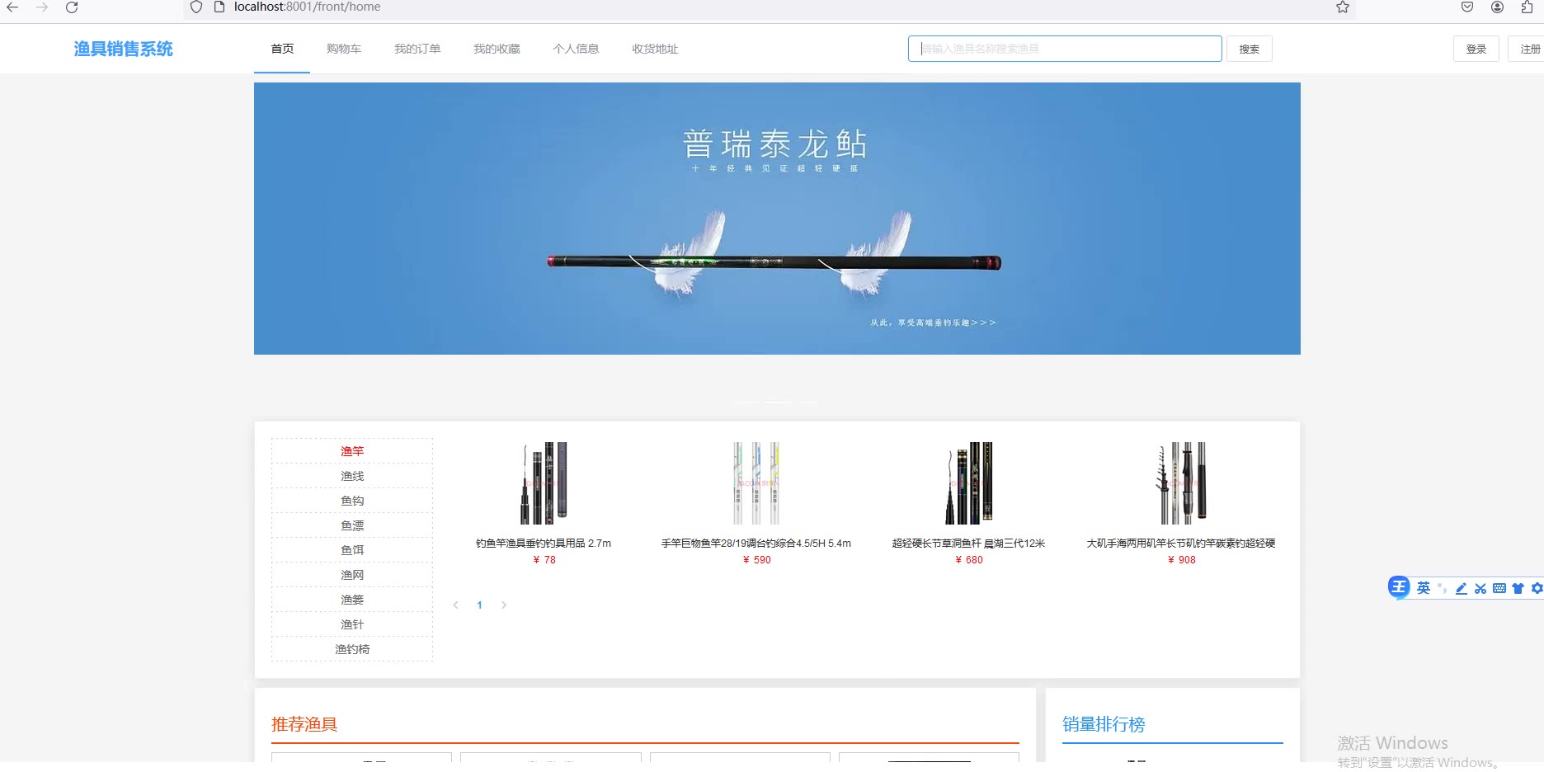Viewport: 1544px width, 772px height.
Task: Open the ¥680 超轻硬长节 rod image
Action: click(968, 483)
